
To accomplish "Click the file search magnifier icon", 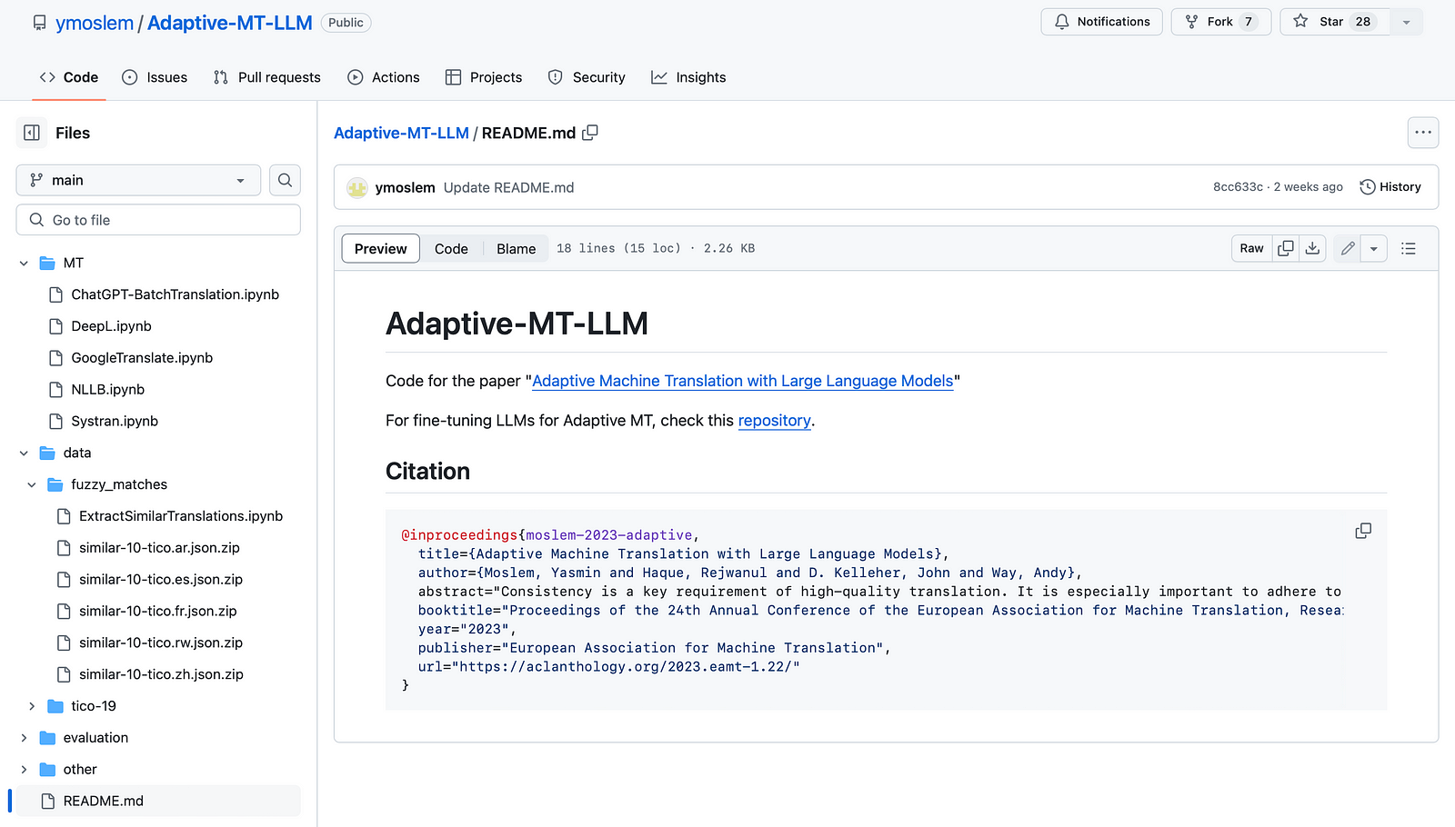I will click(285, 180).
